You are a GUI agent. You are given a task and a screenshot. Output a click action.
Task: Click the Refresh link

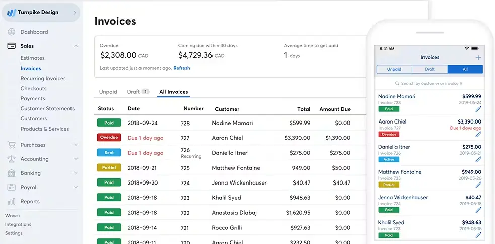click(182, 68)
